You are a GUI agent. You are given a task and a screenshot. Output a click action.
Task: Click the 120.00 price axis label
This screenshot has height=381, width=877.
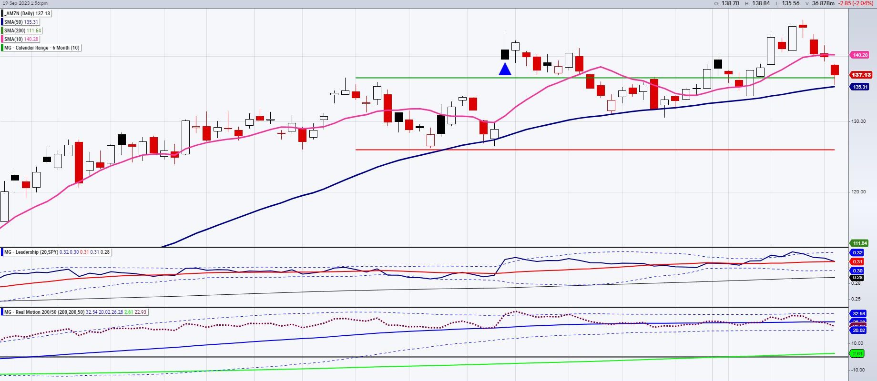click(859, 191)
